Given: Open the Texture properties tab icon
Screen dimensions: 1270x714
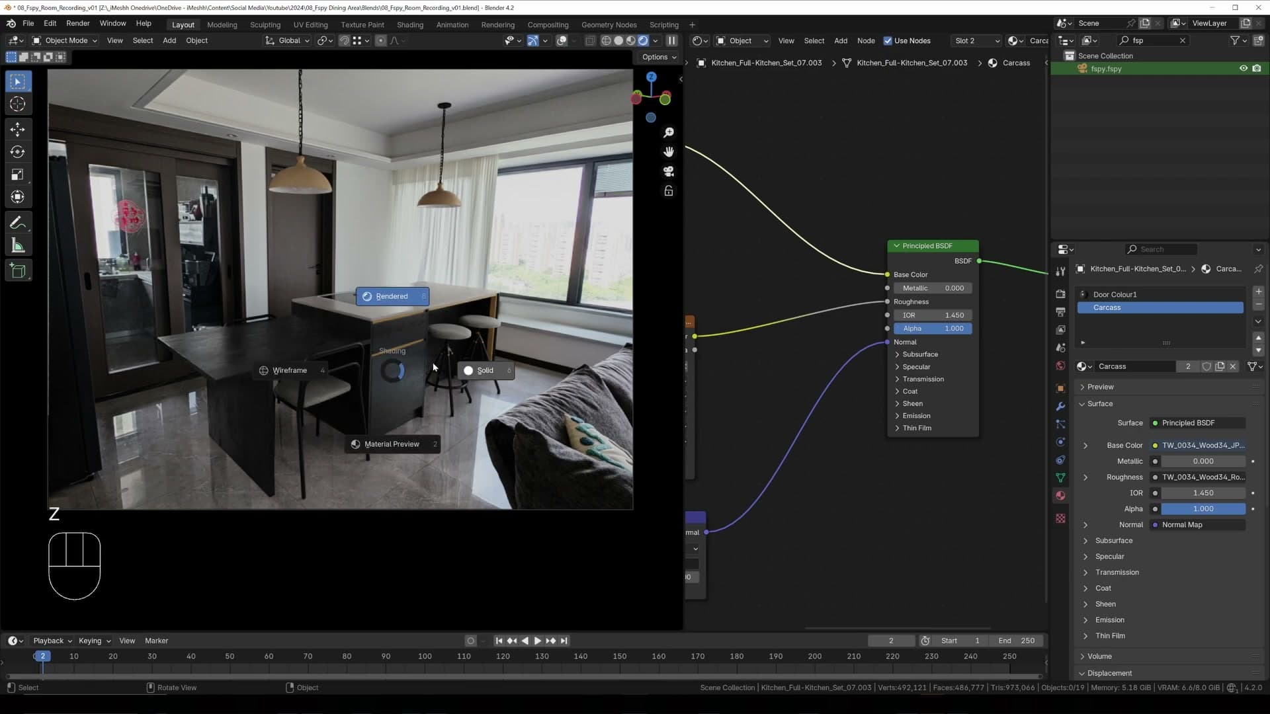Looking at the screenshot, I should (x=1061, y=519).
